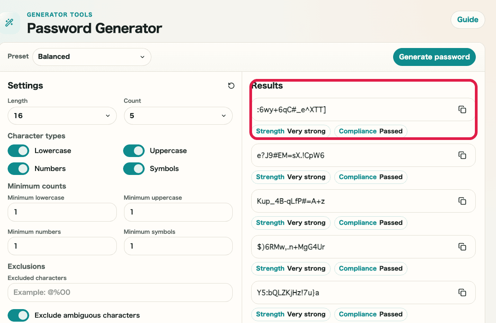This screenshot has height=323, width=496.
Task: Open the Preset dropdown showing Balanced
Action: click(92, 57)
